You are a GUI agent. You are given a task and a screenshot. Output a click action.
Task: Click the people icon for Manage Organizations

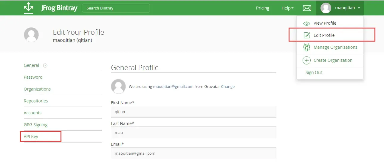point(306,47)
